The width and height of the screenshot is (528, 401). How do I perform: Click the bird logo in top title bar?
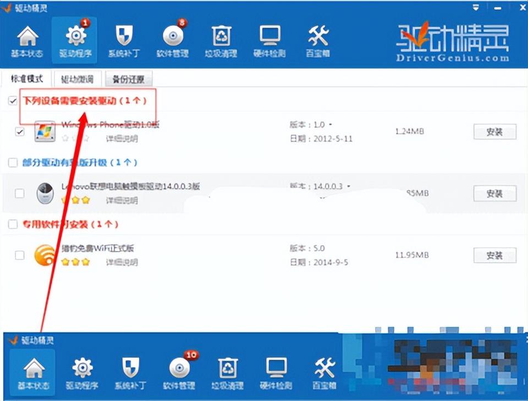point(7,8)
